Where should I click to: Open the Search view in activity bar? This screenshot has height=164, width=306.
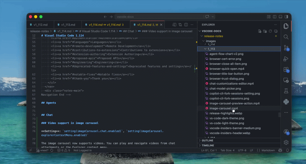click(286, 37)
